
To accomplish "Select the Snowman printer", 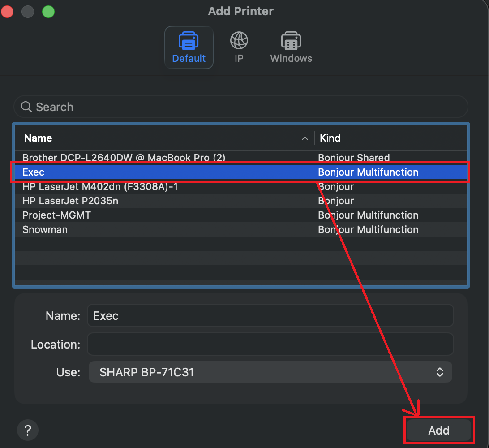I will pos(45,229).
